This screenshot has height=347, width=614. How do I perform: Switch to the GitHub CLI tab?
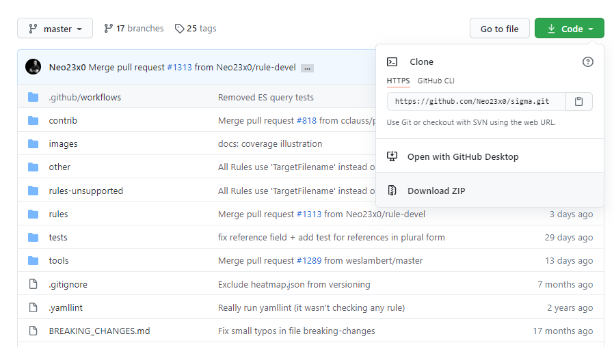tap(436, 81)
